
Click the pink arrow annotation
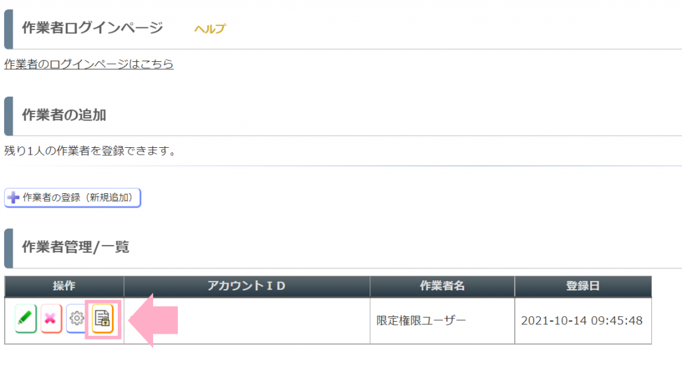pyautogui.click(x=153, y=320)
